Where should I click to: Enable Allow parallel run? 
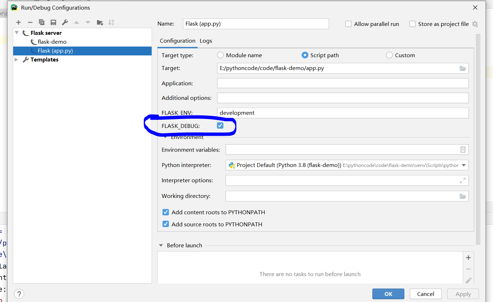(x=348, y=24)
